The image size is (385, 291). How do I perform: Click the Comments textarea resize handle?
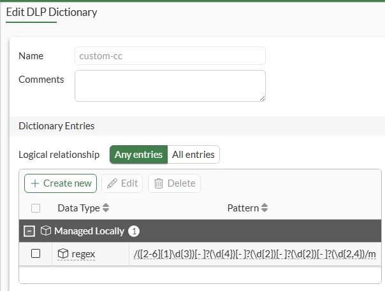coord(262,99)
